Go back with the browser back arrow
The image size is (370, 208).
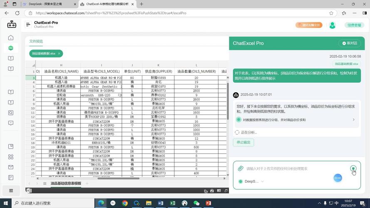pyautogui.click(x=7, y=13)
